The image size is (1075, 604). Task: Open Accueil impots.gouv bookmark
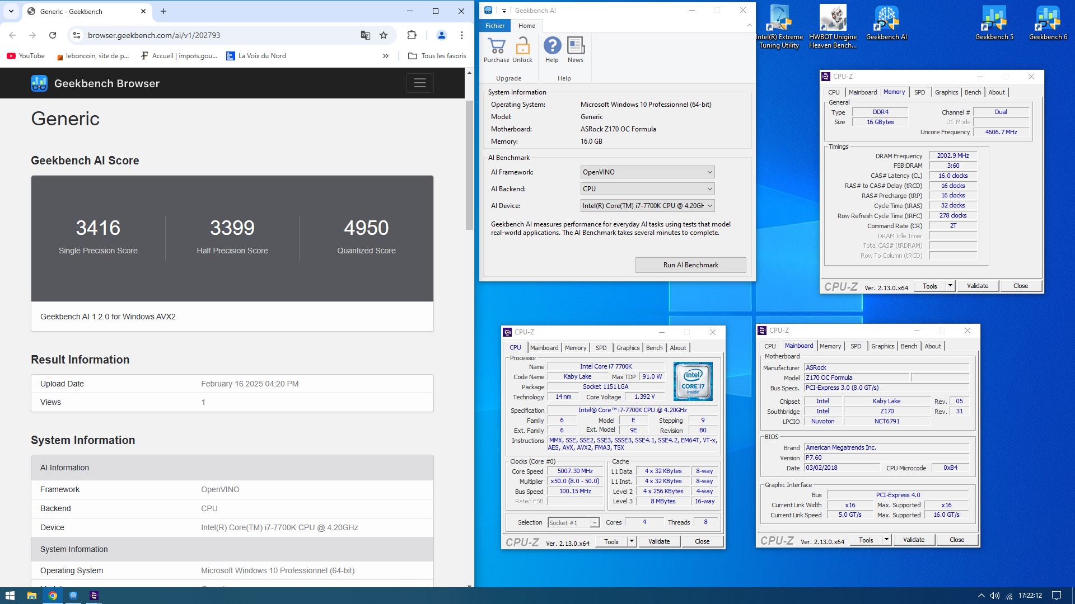179,56
